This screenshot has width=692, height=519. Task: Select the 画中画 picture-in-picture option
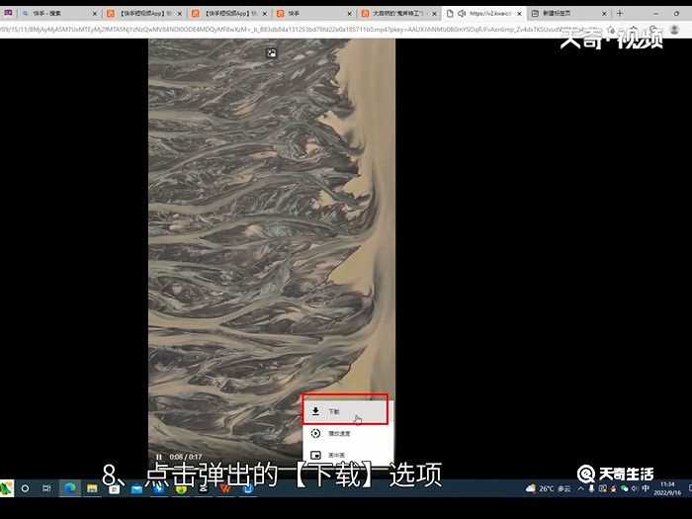347,455
